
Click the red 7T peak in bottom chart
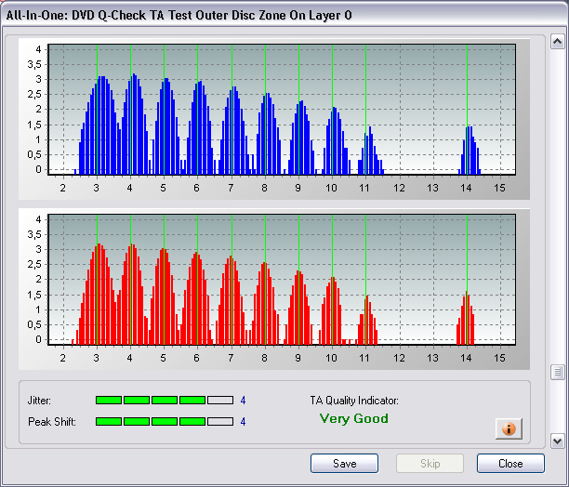(x=231, y=300)
